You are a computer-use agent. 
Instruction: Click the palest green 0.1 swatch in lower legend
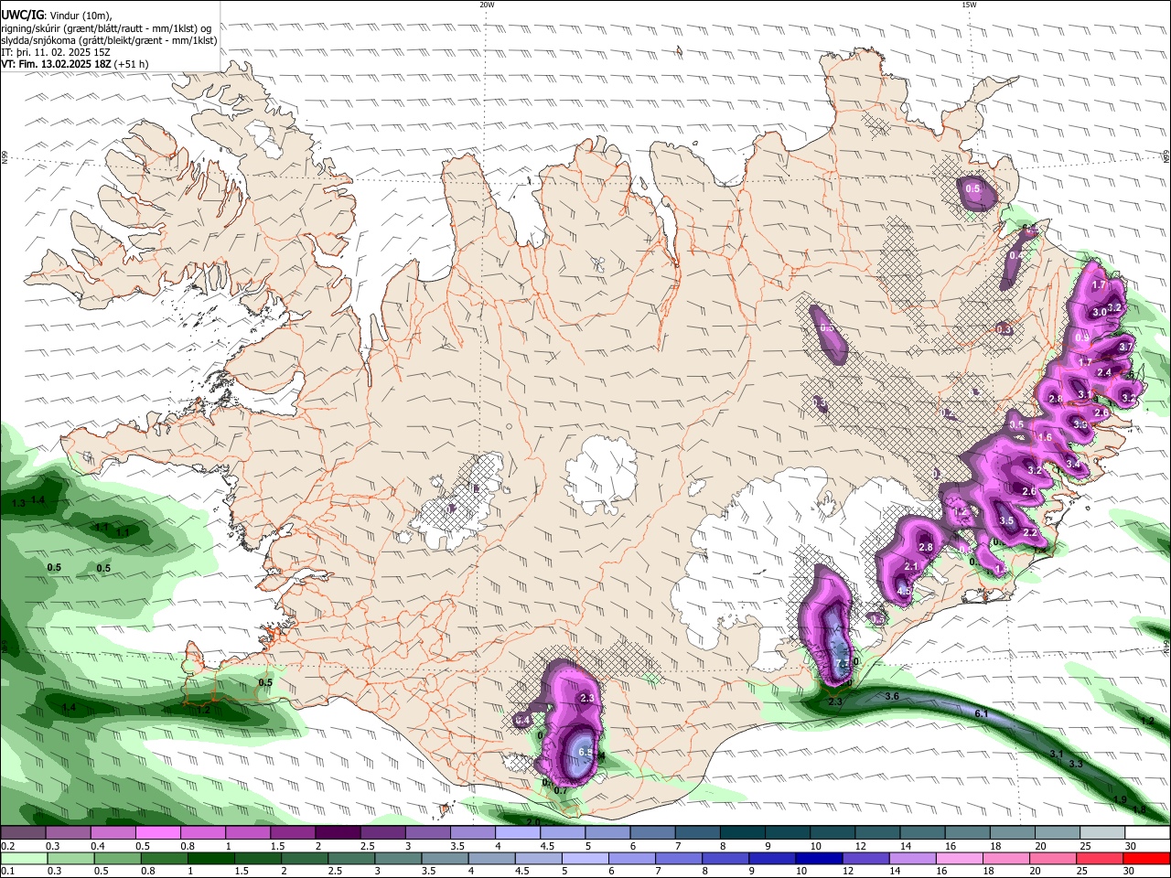coord(23,858)
